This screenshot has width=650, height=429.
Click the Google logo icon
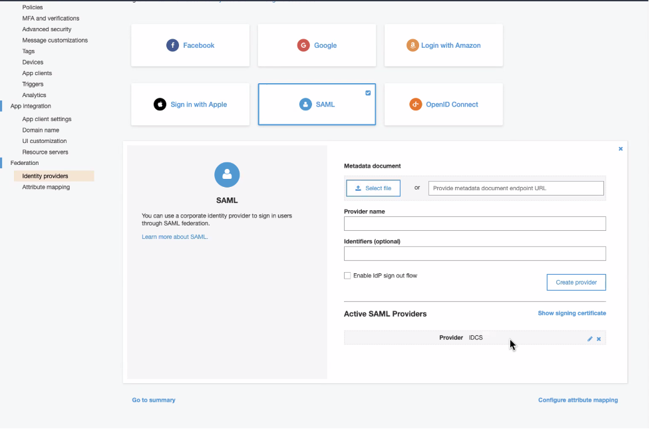[x=303, y=45]
